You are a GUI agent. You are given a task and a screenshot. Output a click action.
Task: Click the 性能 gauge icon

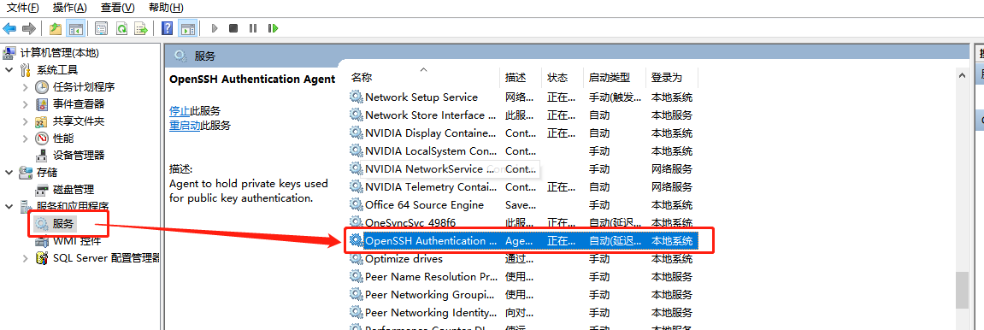point(42,138)
